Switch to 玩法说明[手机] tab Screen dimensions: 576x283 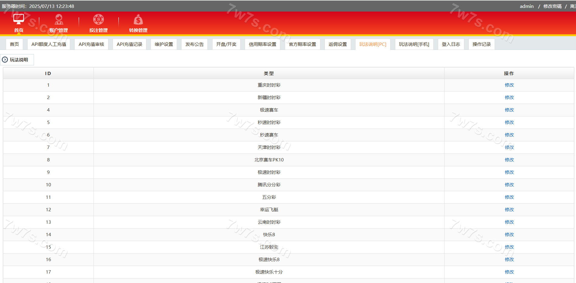414,44
